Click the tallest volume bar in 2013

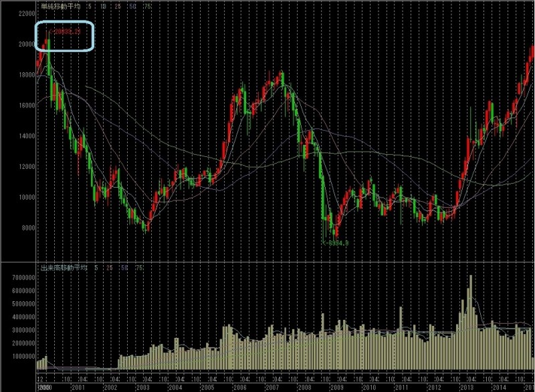(x=470, y=321)
